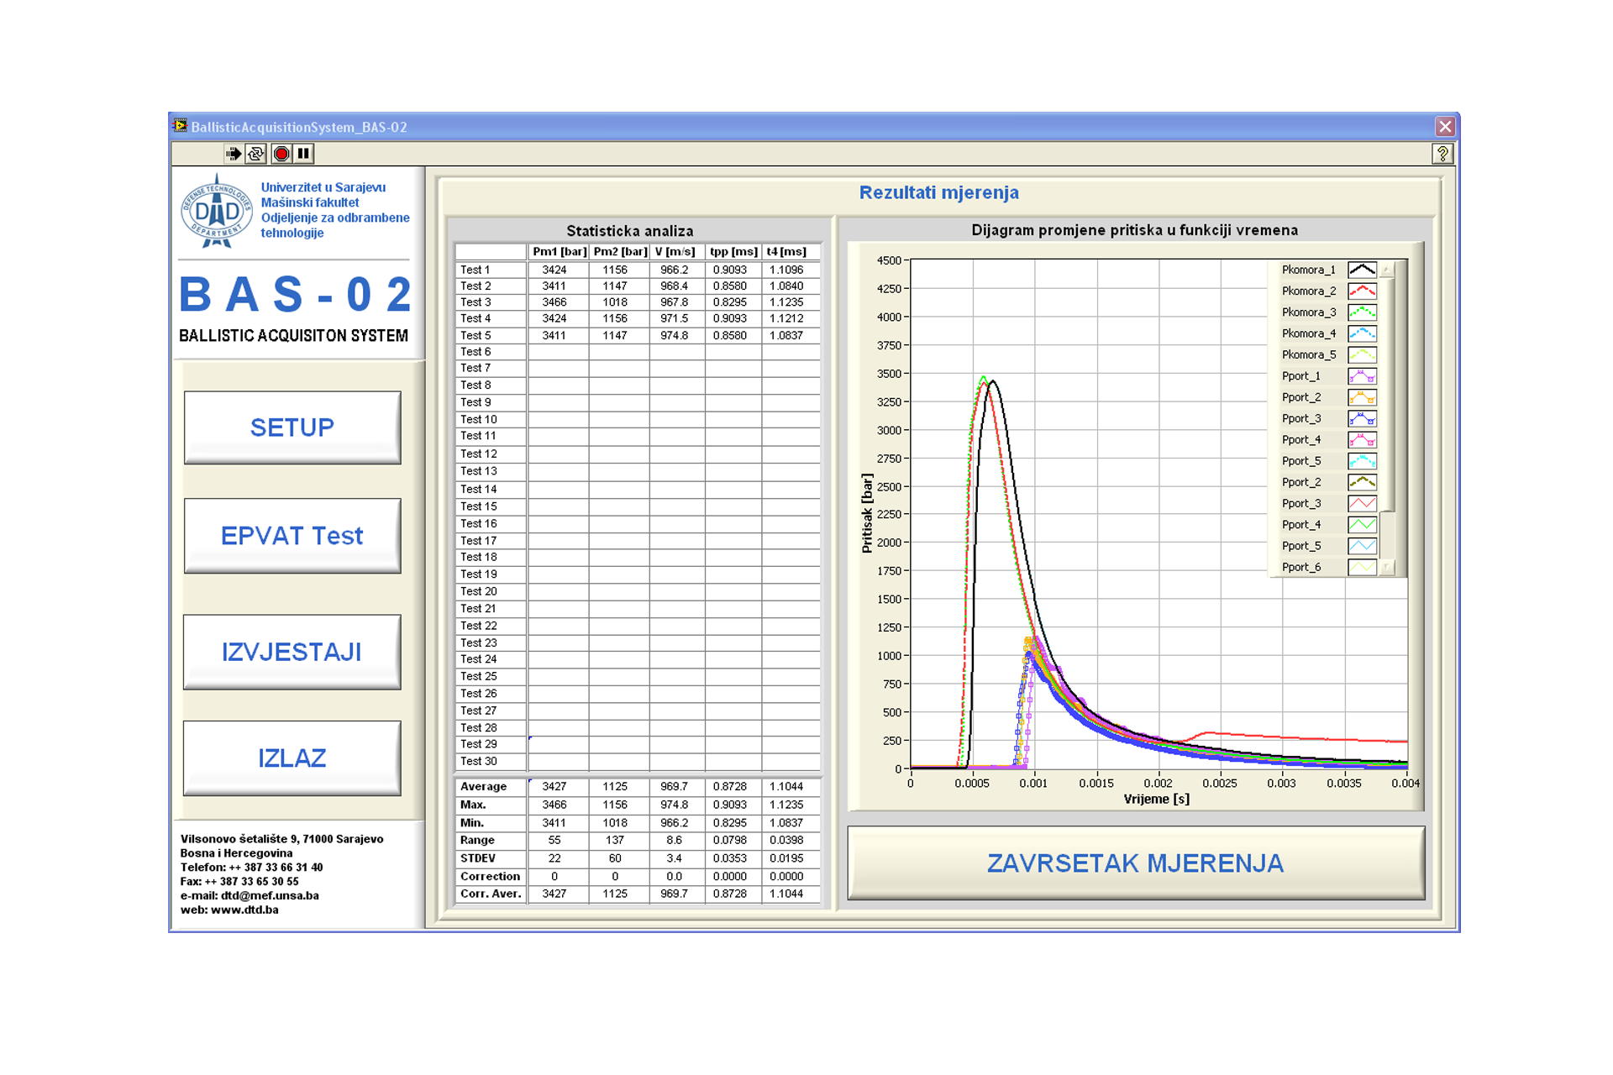This screenshot has height=1075, width=1613.
Task: Click the Pport_1 purple plot legend icon
Action: pos(1361,376)
